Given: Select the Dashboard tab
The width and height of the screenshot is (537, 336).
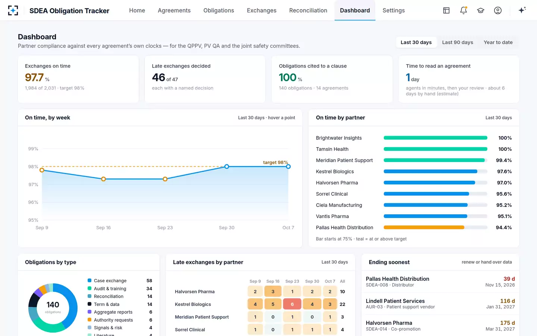Looking at the screenshot, I should pyautogui.click(x=355, y=10).
